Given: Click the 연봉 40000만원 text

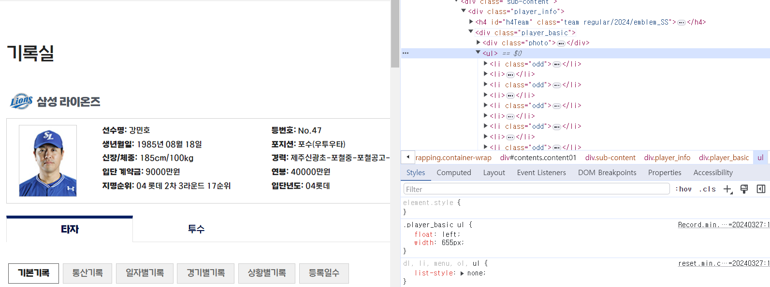Looking at the screenshot, I should click(301, 172).
